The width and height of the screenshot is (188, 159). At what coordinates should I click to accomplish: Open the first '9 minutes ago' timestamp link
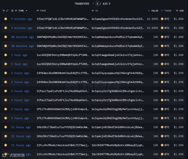pyautogui.click(x=22, y=19)
